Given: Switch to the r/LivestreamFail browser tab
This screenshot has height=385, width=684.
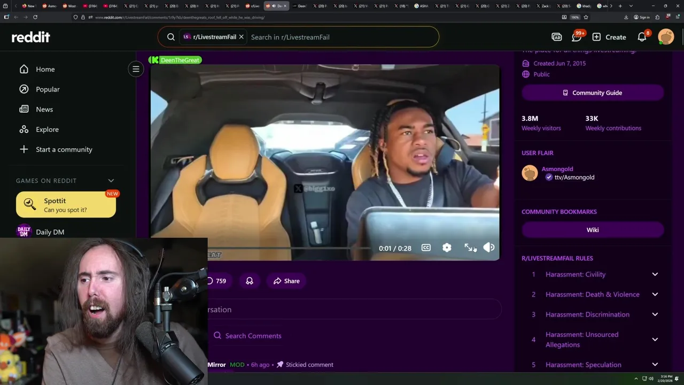Looking at the screenshot, I should coord(252,6).
